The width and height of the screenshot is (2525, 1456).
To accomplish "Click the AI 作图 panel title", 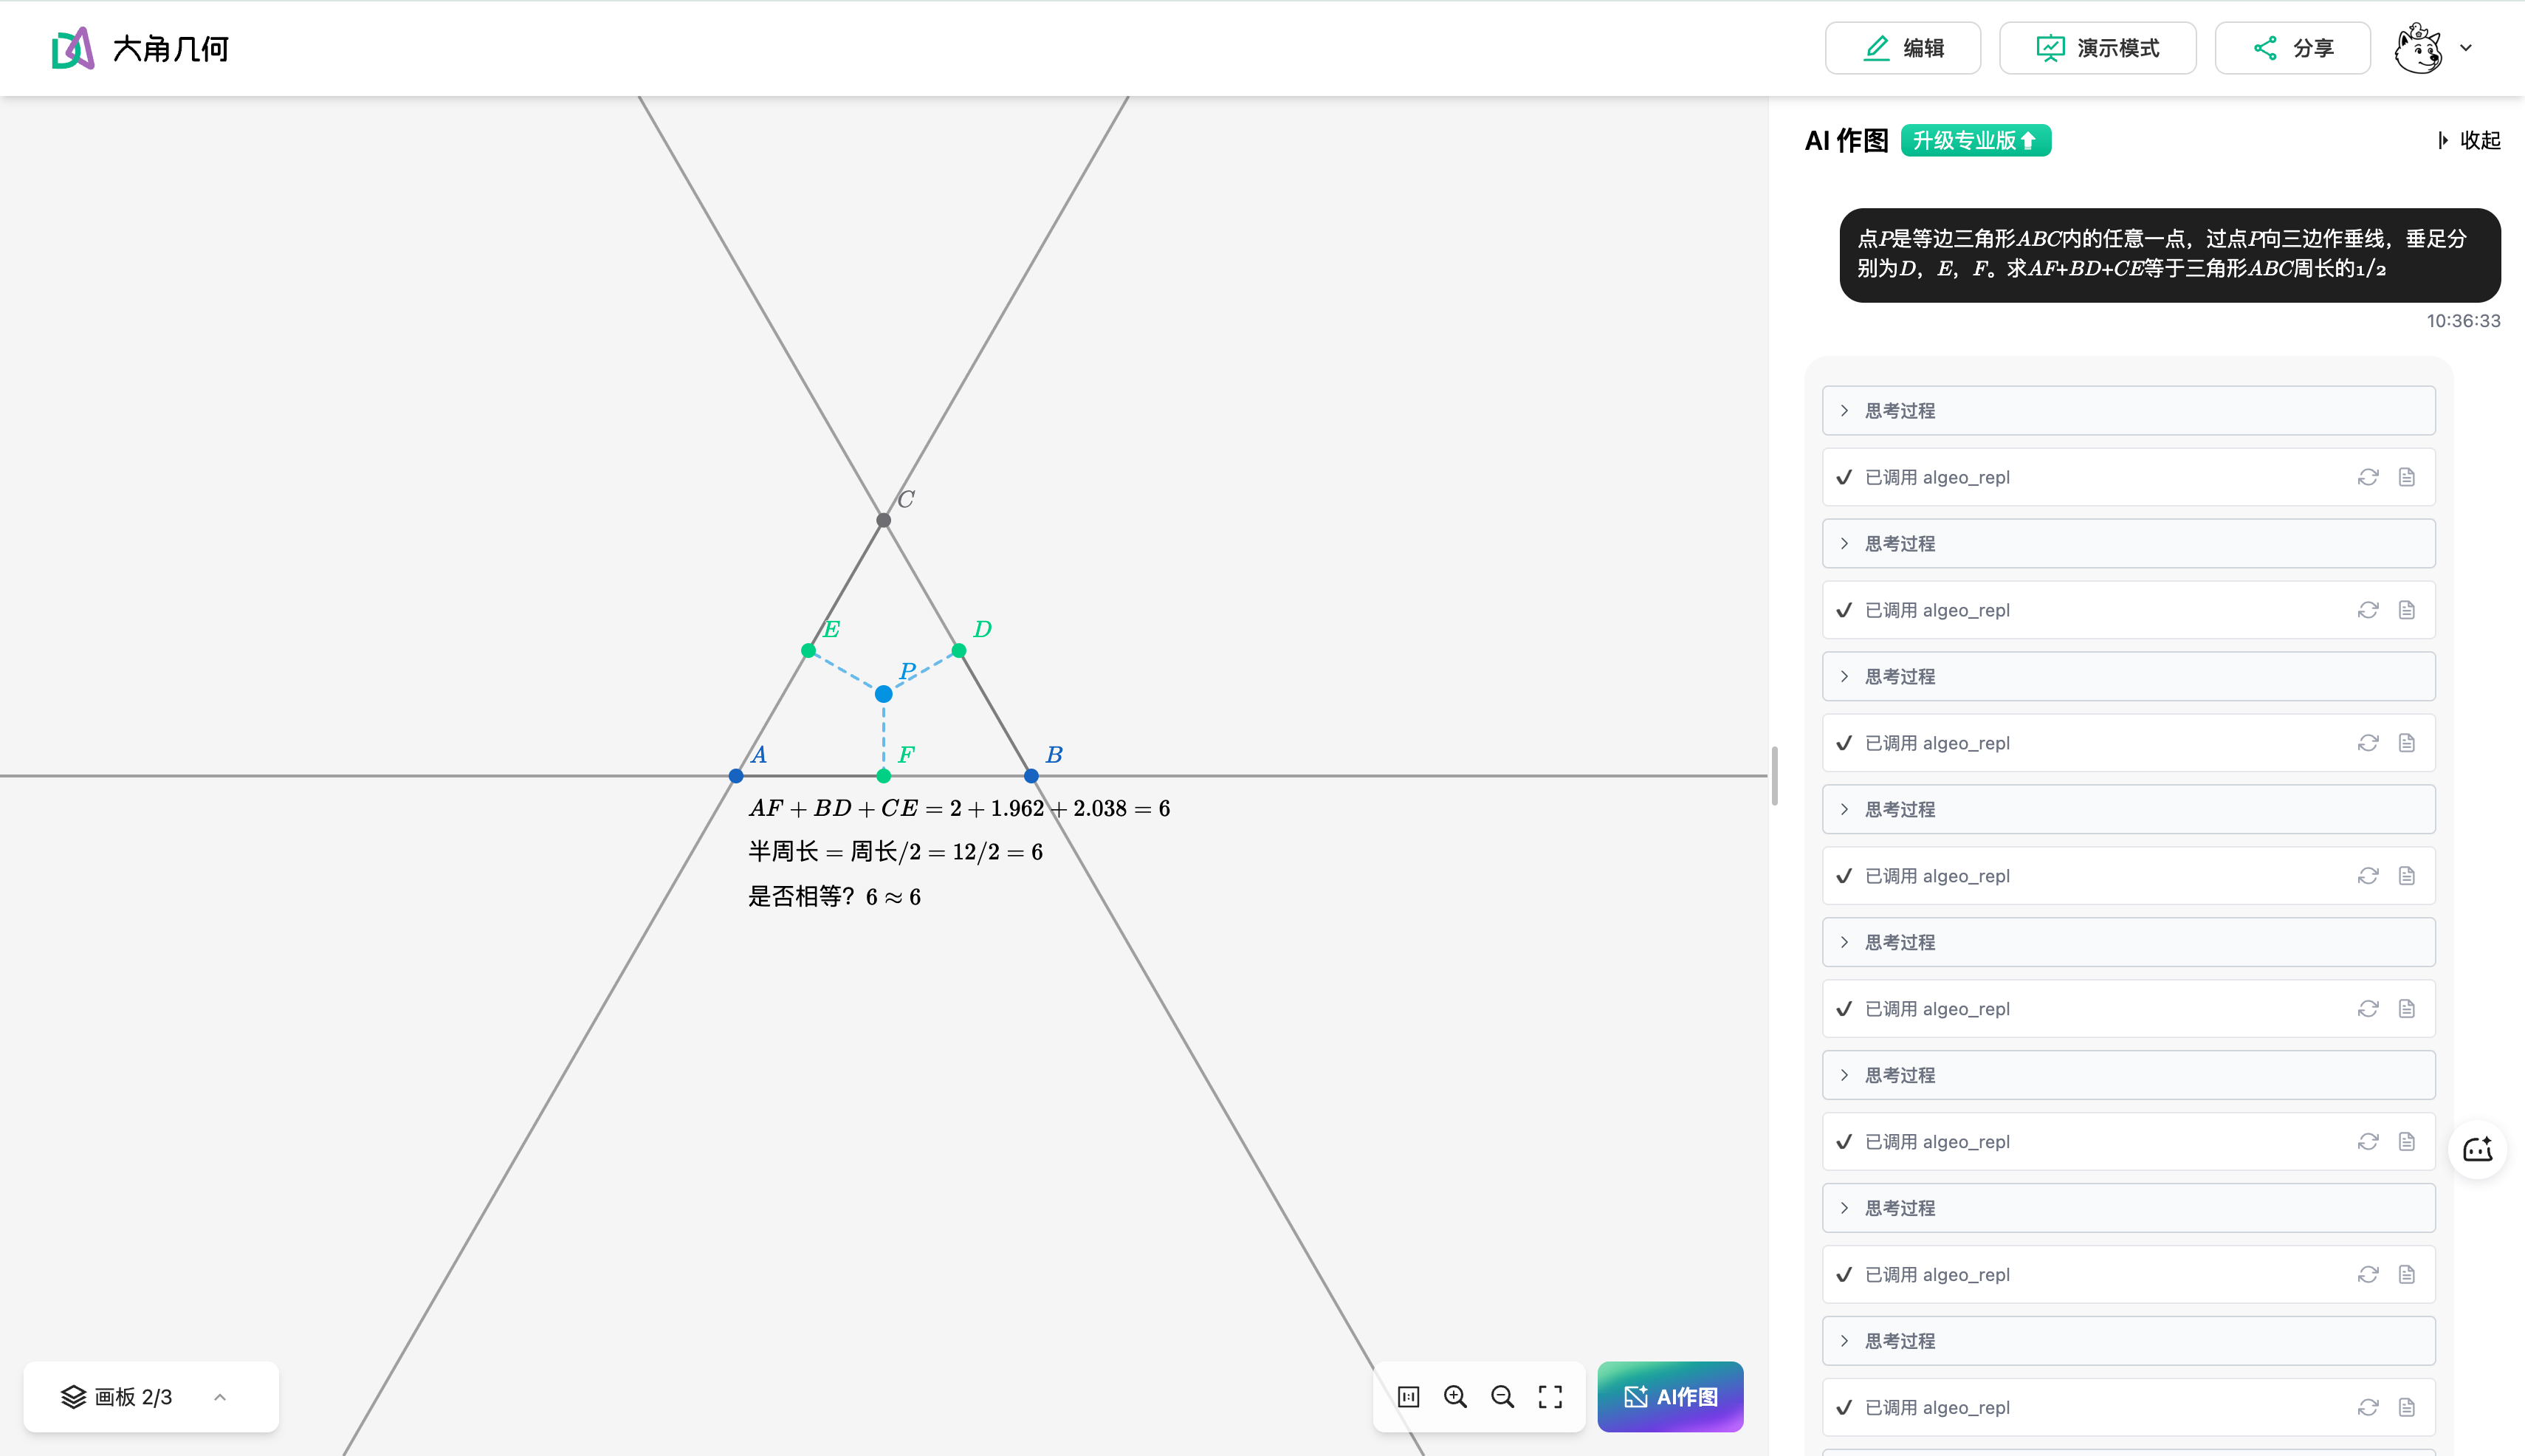I will 1846,141.
